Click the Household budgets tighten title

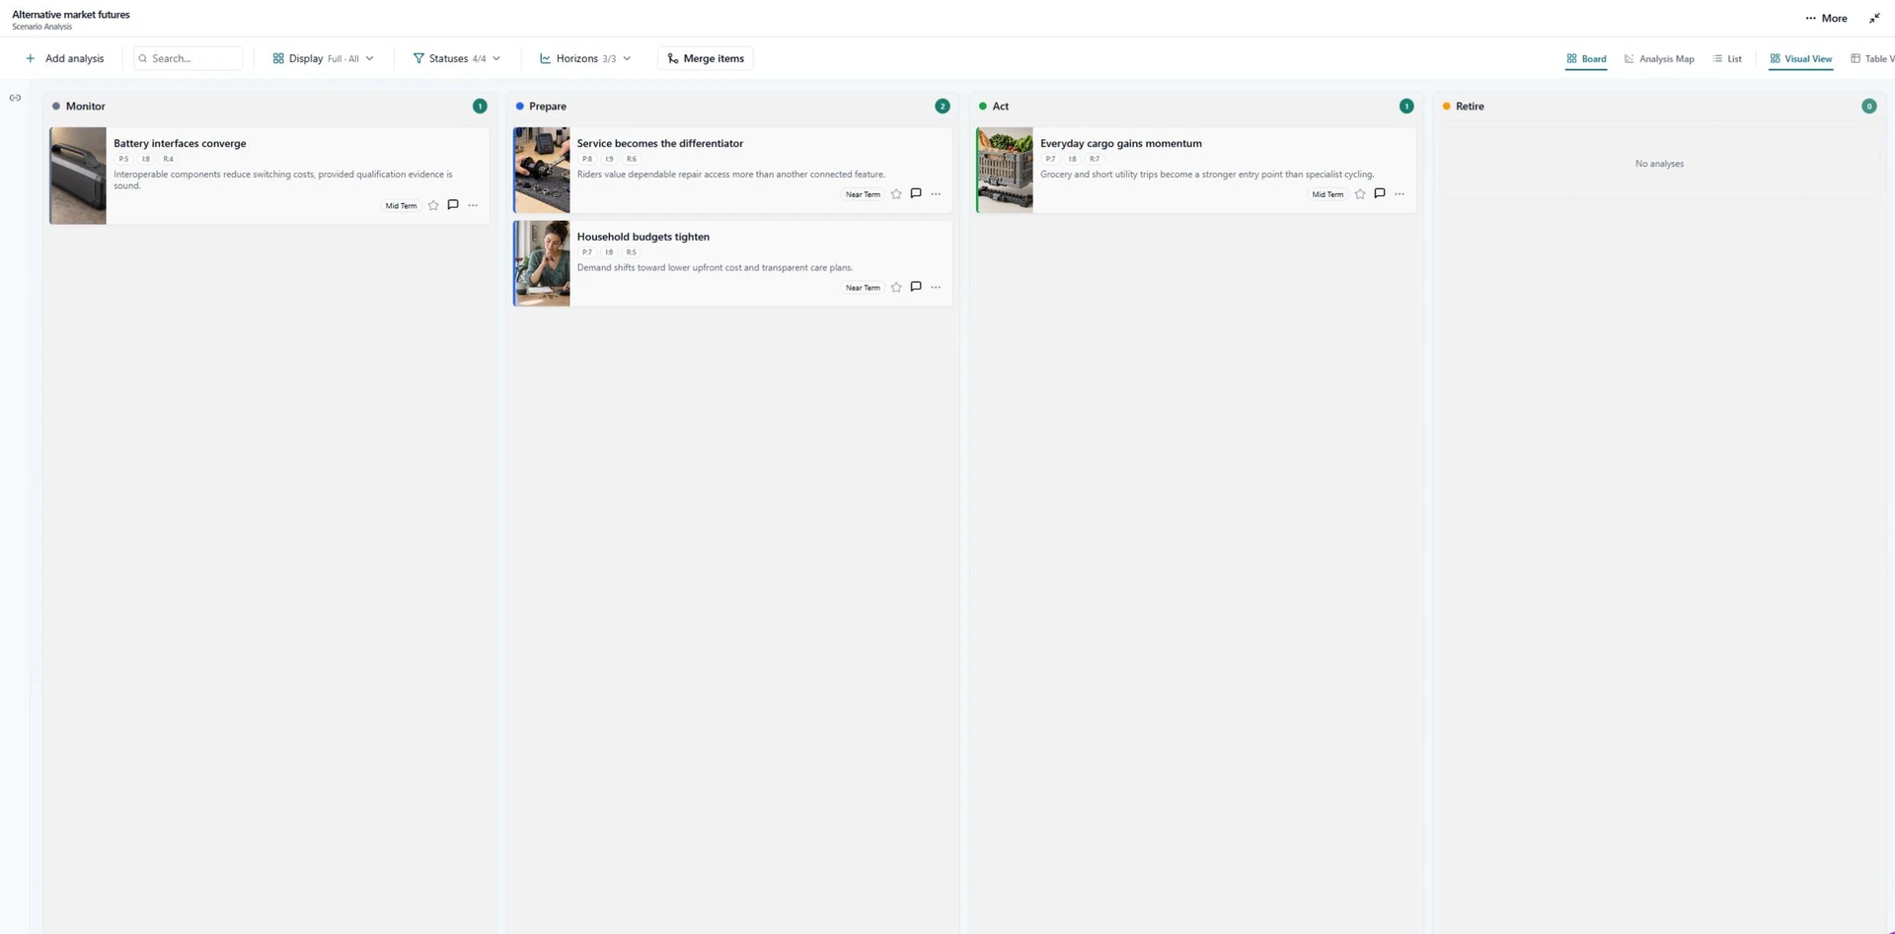pos(644,237)
